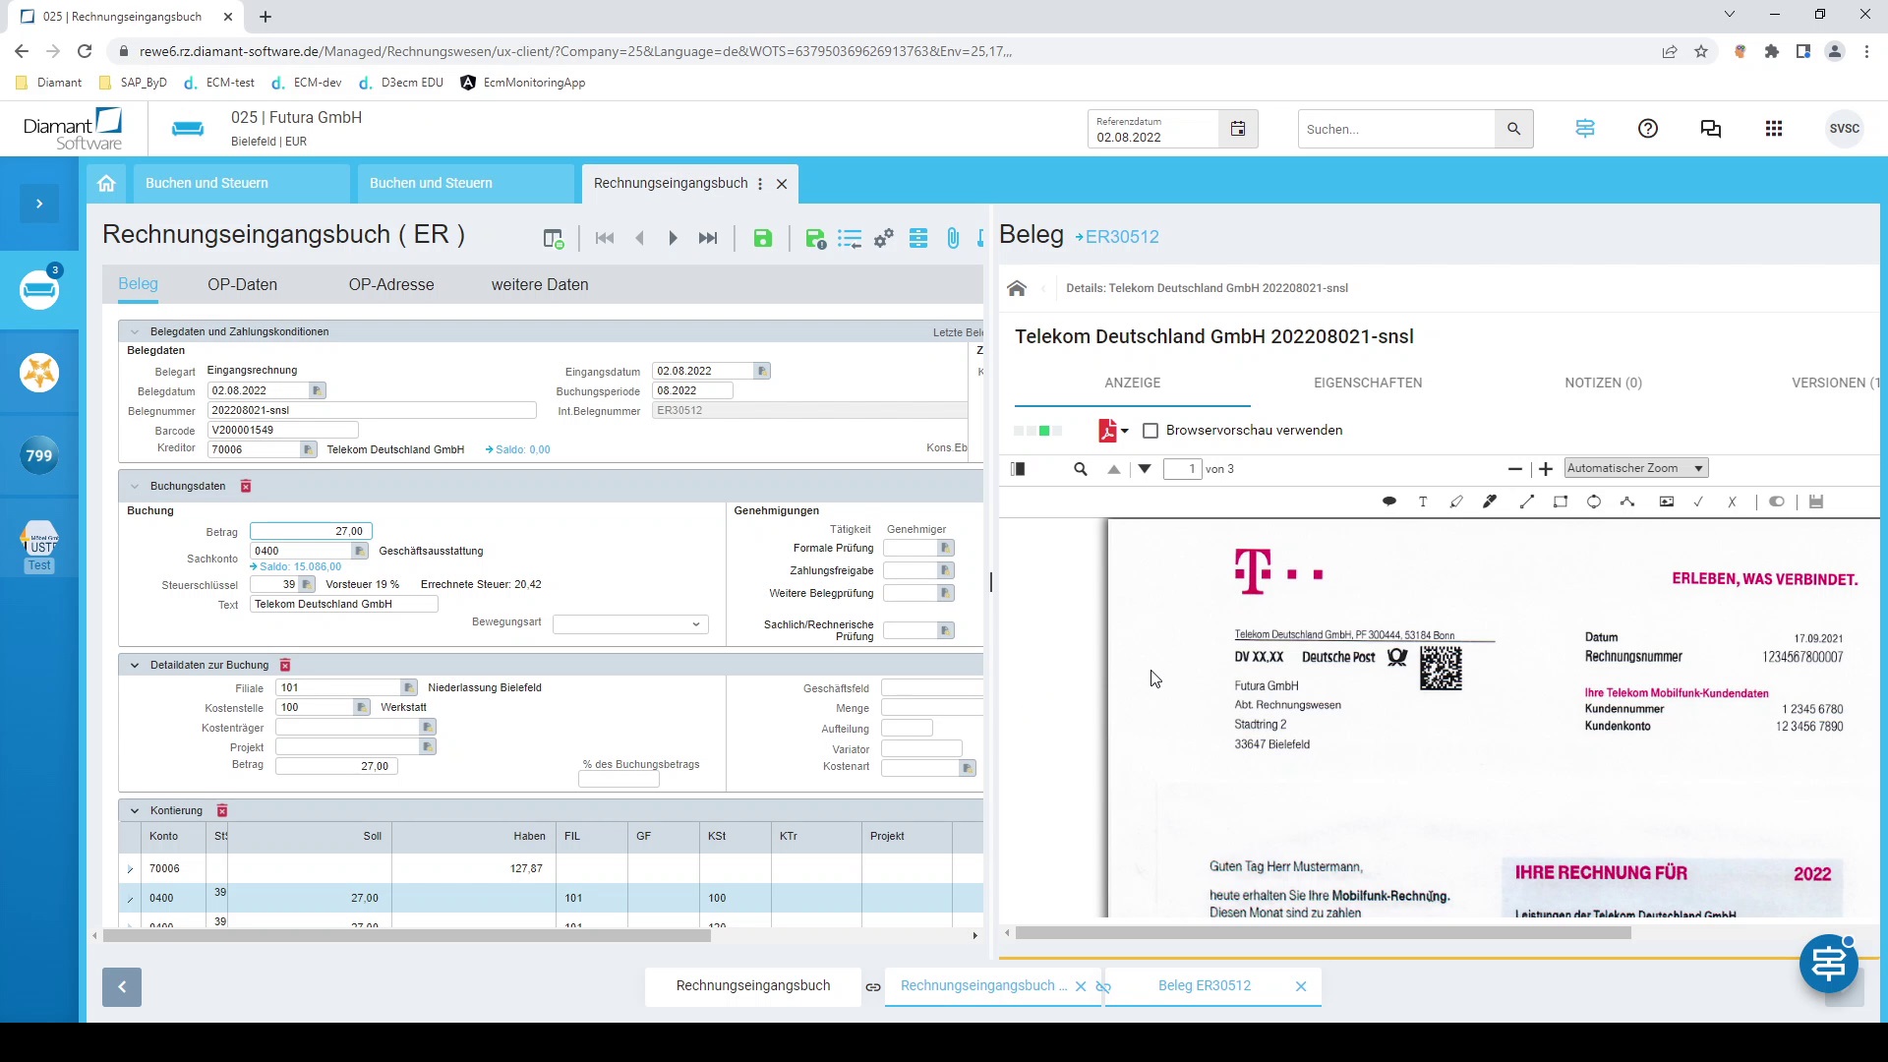Zoom out the PDF document
The width and height of the screenshot is (1888, 1062).
point(1515,469)
